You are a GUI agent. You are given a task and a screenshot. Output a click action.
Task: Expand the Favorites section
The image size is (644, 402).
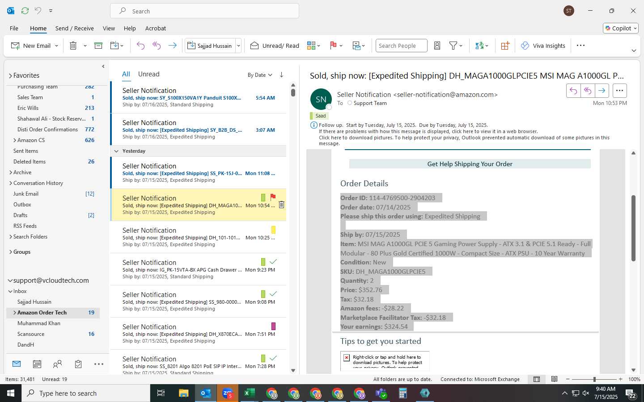tap(10, 75)
